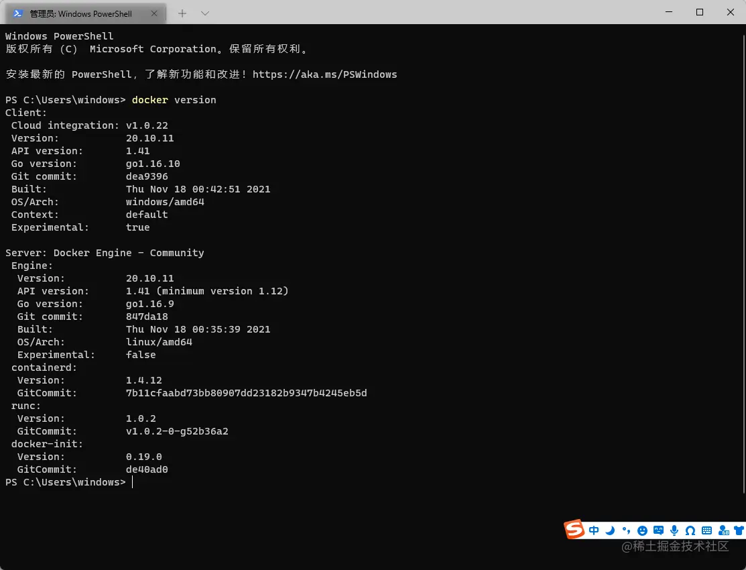Click the 'containerd:' section heading
This screenshot has height=570, width=746.
[x=44, y=367]
